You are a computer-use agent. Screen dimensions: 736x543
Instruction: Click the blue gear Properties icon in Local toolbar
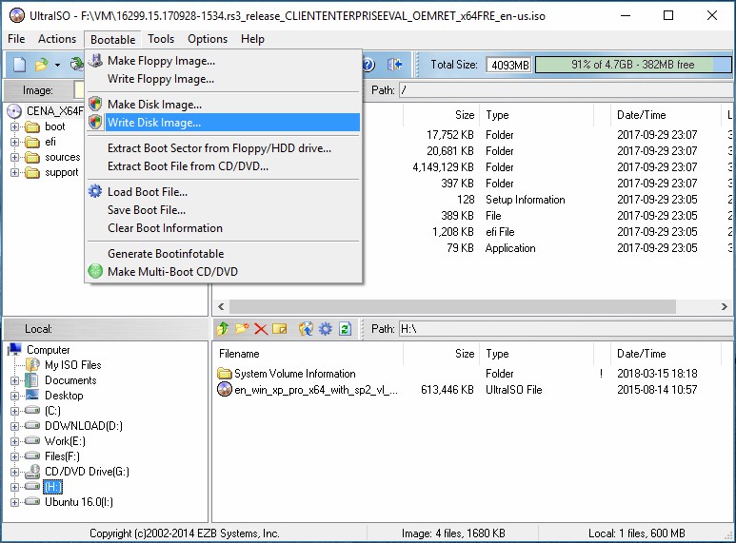(326, 329)
